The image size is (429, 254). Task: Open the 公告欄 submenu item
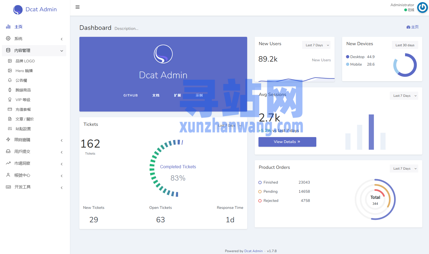point(34,80)
